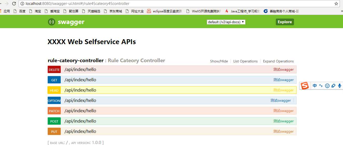343x145 pixels.
Task: Open the eclipse百度云盘资源 bookmark
Action: 164,11
